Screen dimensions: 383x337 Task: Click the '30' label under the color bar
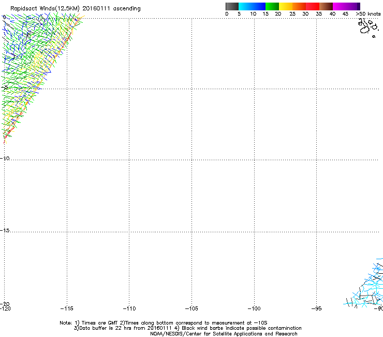pyautogui.click(x=305, y=13)
